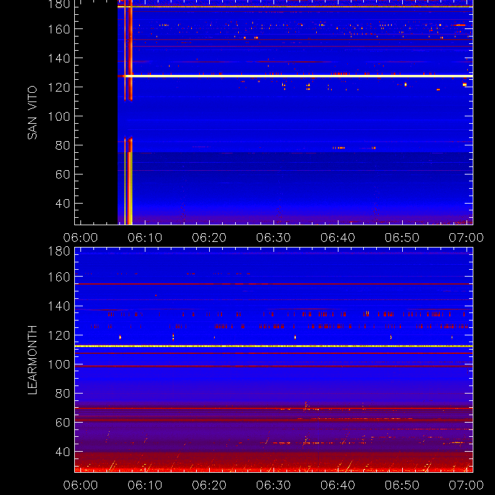Click 07:00 time label below Learmonth plot

467,485
